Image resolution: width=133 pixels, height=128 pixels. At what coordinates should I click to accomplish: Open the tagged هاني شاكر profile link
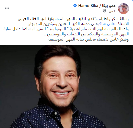(107, 24)
